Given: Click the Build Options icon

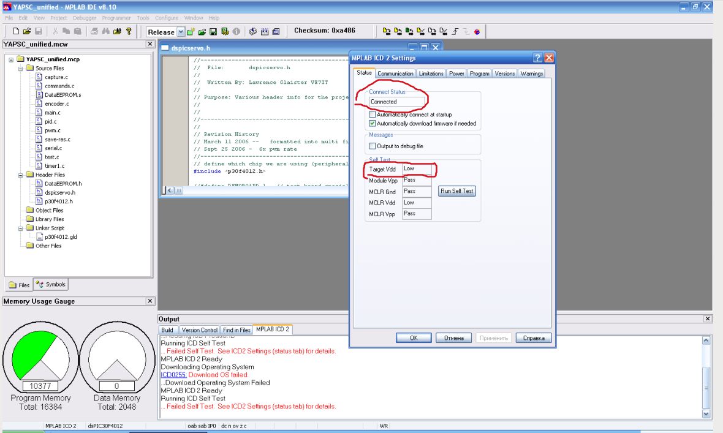Looking at the screenshot, I should (x=224, y=32).
